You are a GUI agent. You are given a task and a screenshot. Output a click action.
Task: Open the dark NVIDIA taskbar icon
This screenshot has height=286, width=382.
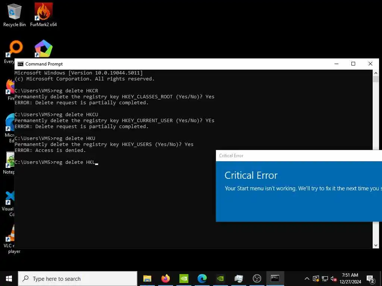click(x=220, y=279)
